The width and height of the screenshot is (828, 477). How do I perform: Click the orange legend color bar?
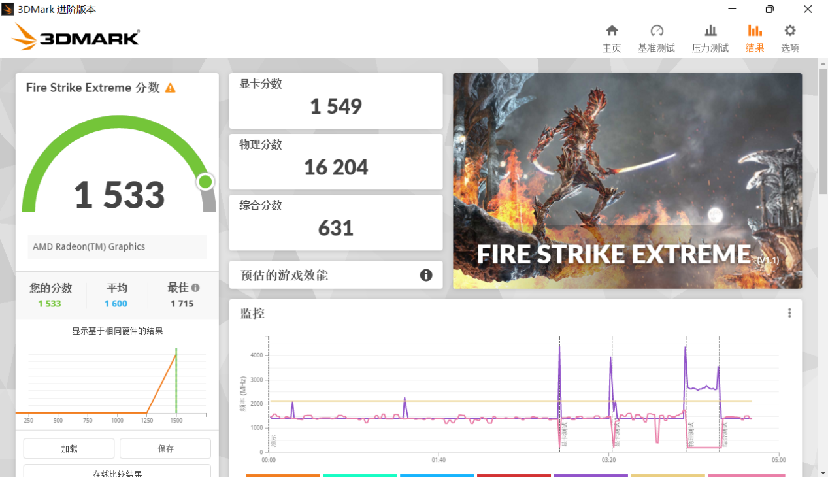[283, 476]
